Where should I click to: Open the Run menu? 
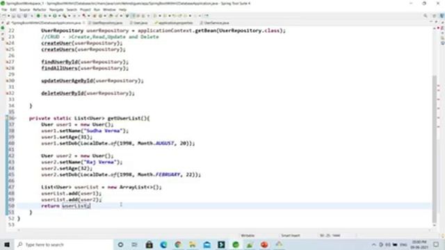[x=97, y=10]
